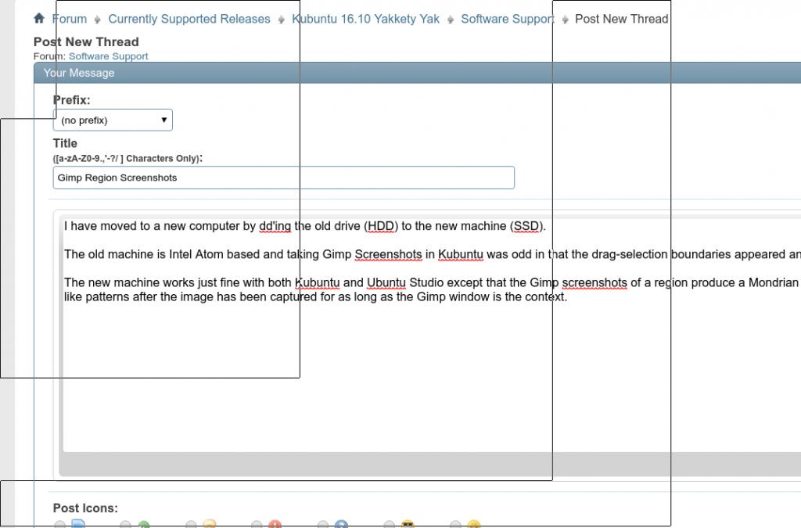Choose the green circle post icon
This screenshot has height=528, width=801.
click(144, 525)
